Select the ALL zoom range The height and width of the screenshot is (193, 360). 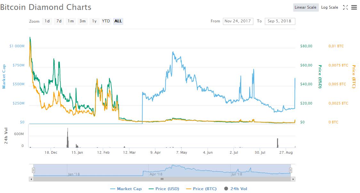click(x=118, y=21)
